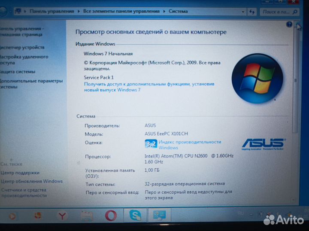Open the help question mark icon
309x231 pixels.
(x=289, y=24)
